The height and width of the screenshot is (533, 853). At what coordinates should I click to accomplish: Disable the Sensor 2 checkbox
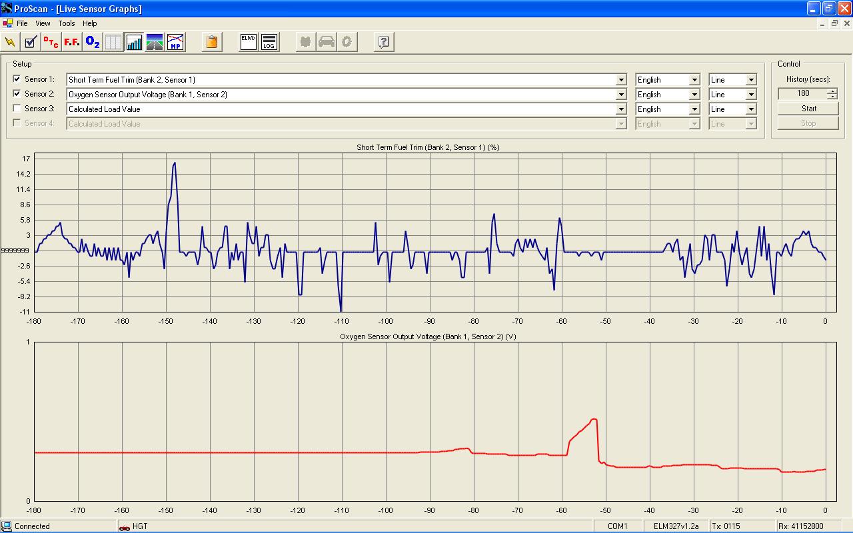pyautogui.click(x=17, y=94)
